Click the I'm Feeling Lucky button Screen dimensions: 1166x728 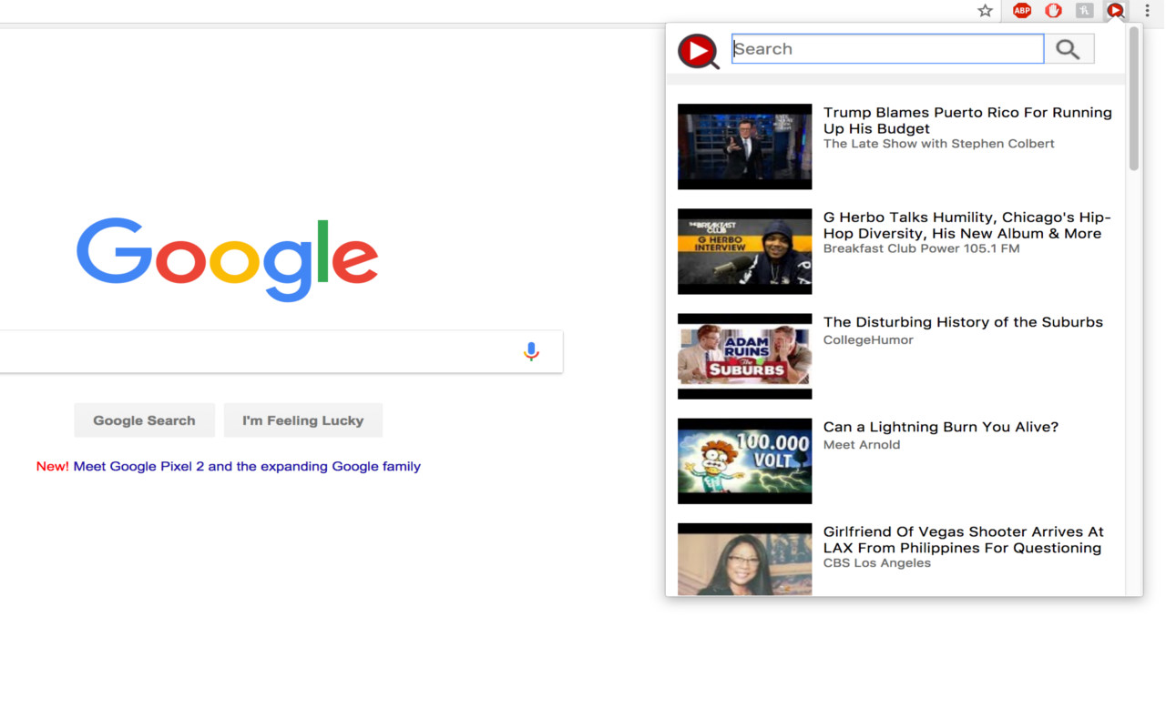click(302, 420)
